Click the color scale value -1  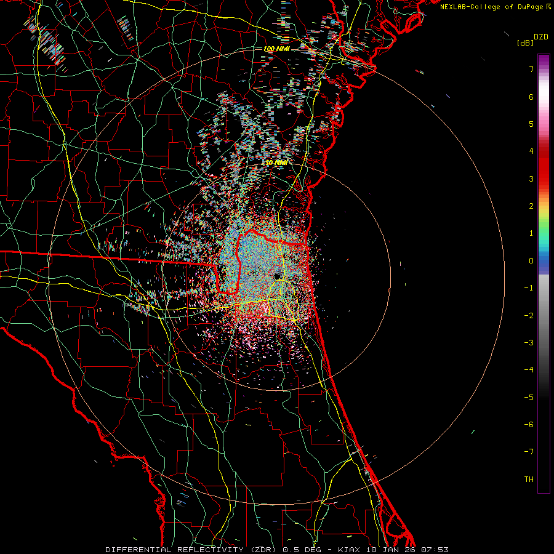(x=529, y=288)
